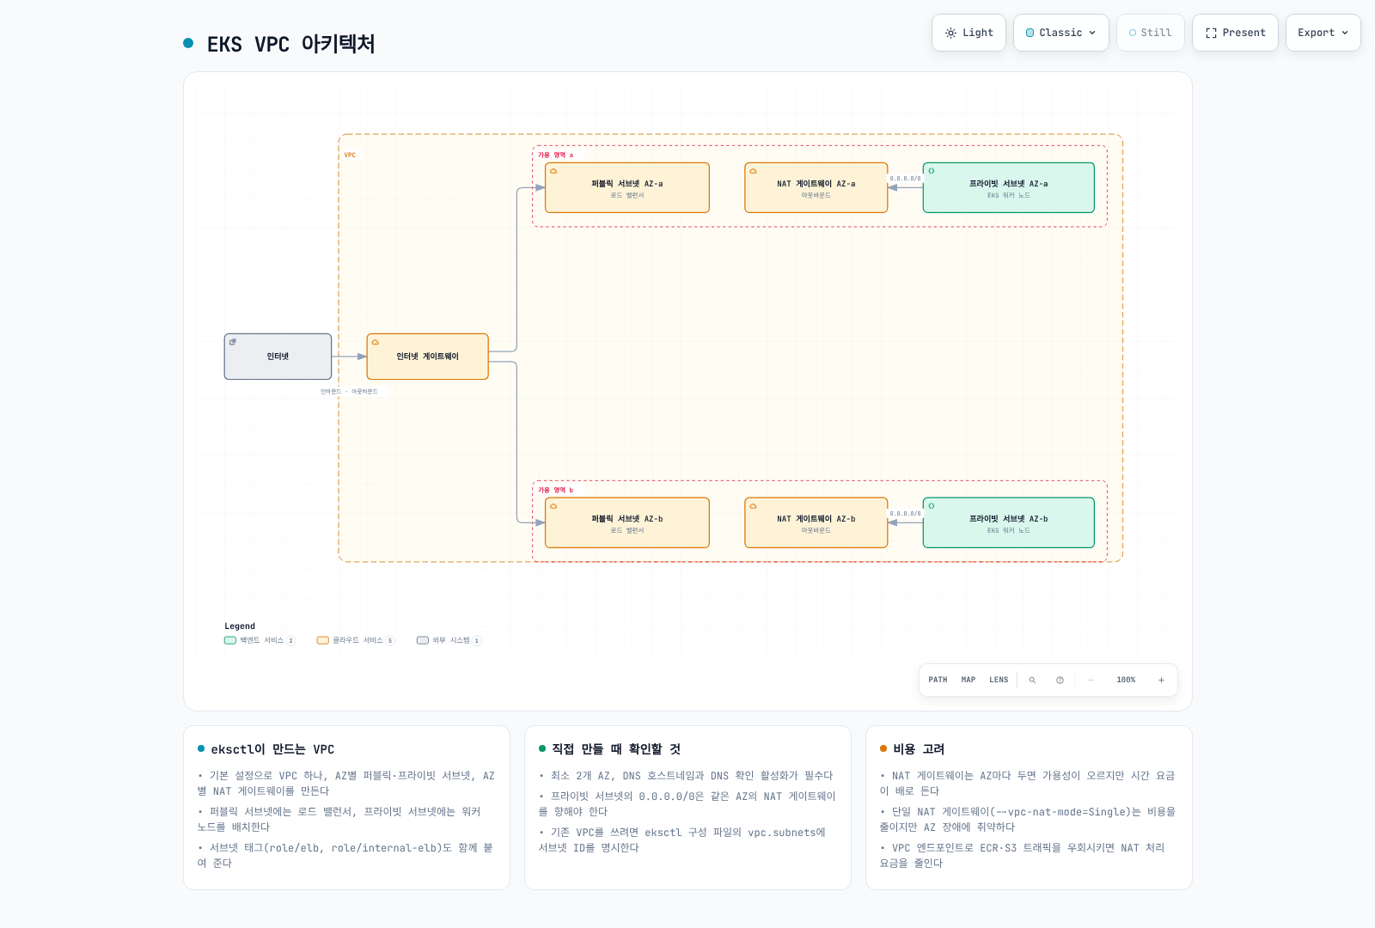Image resolution: width=1375 pixels, height=928 pixels.
Task: Click the gray 외부 시스템 legend swatch
Action: click(423, 640)
